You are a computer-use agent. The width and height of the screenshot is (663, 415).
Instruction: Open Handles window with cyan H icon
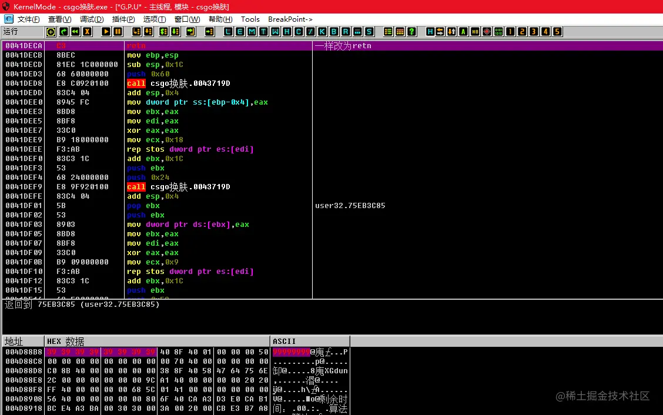[x=287, y=32]
